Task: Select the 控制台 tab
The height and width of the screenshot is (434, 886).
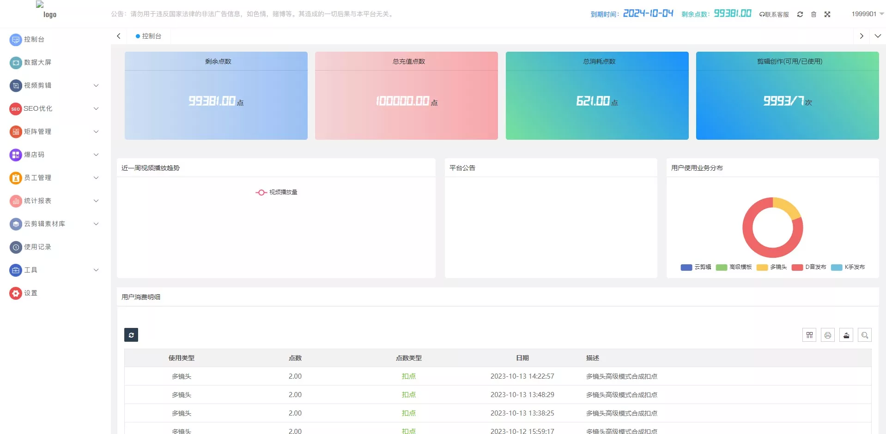Action: (148, 36)
